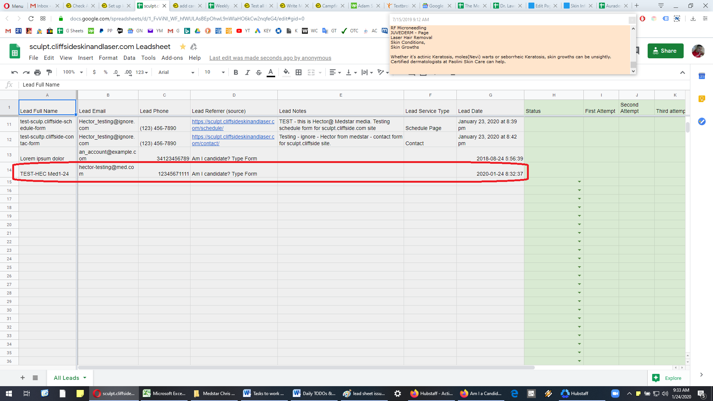Click the Borders icon
The height and width of the screenshot is (401, 713).
299,72
